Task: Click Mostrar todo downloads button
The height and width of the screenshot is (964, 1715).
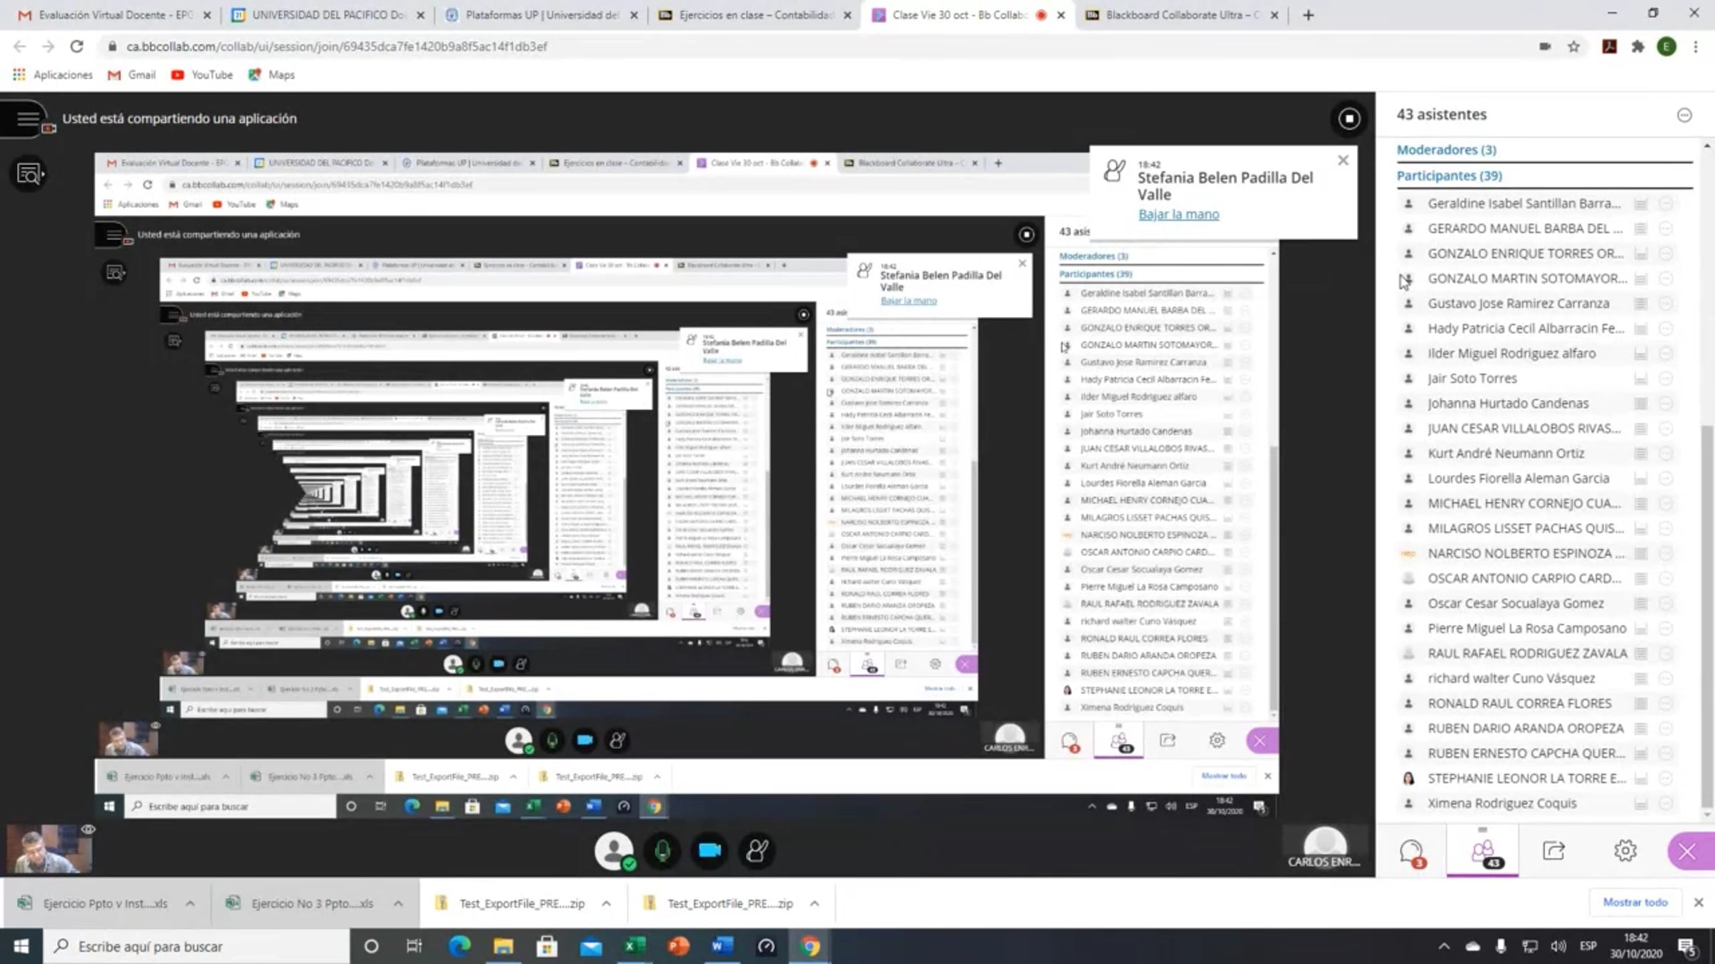Action: [x=1635, y=903]
